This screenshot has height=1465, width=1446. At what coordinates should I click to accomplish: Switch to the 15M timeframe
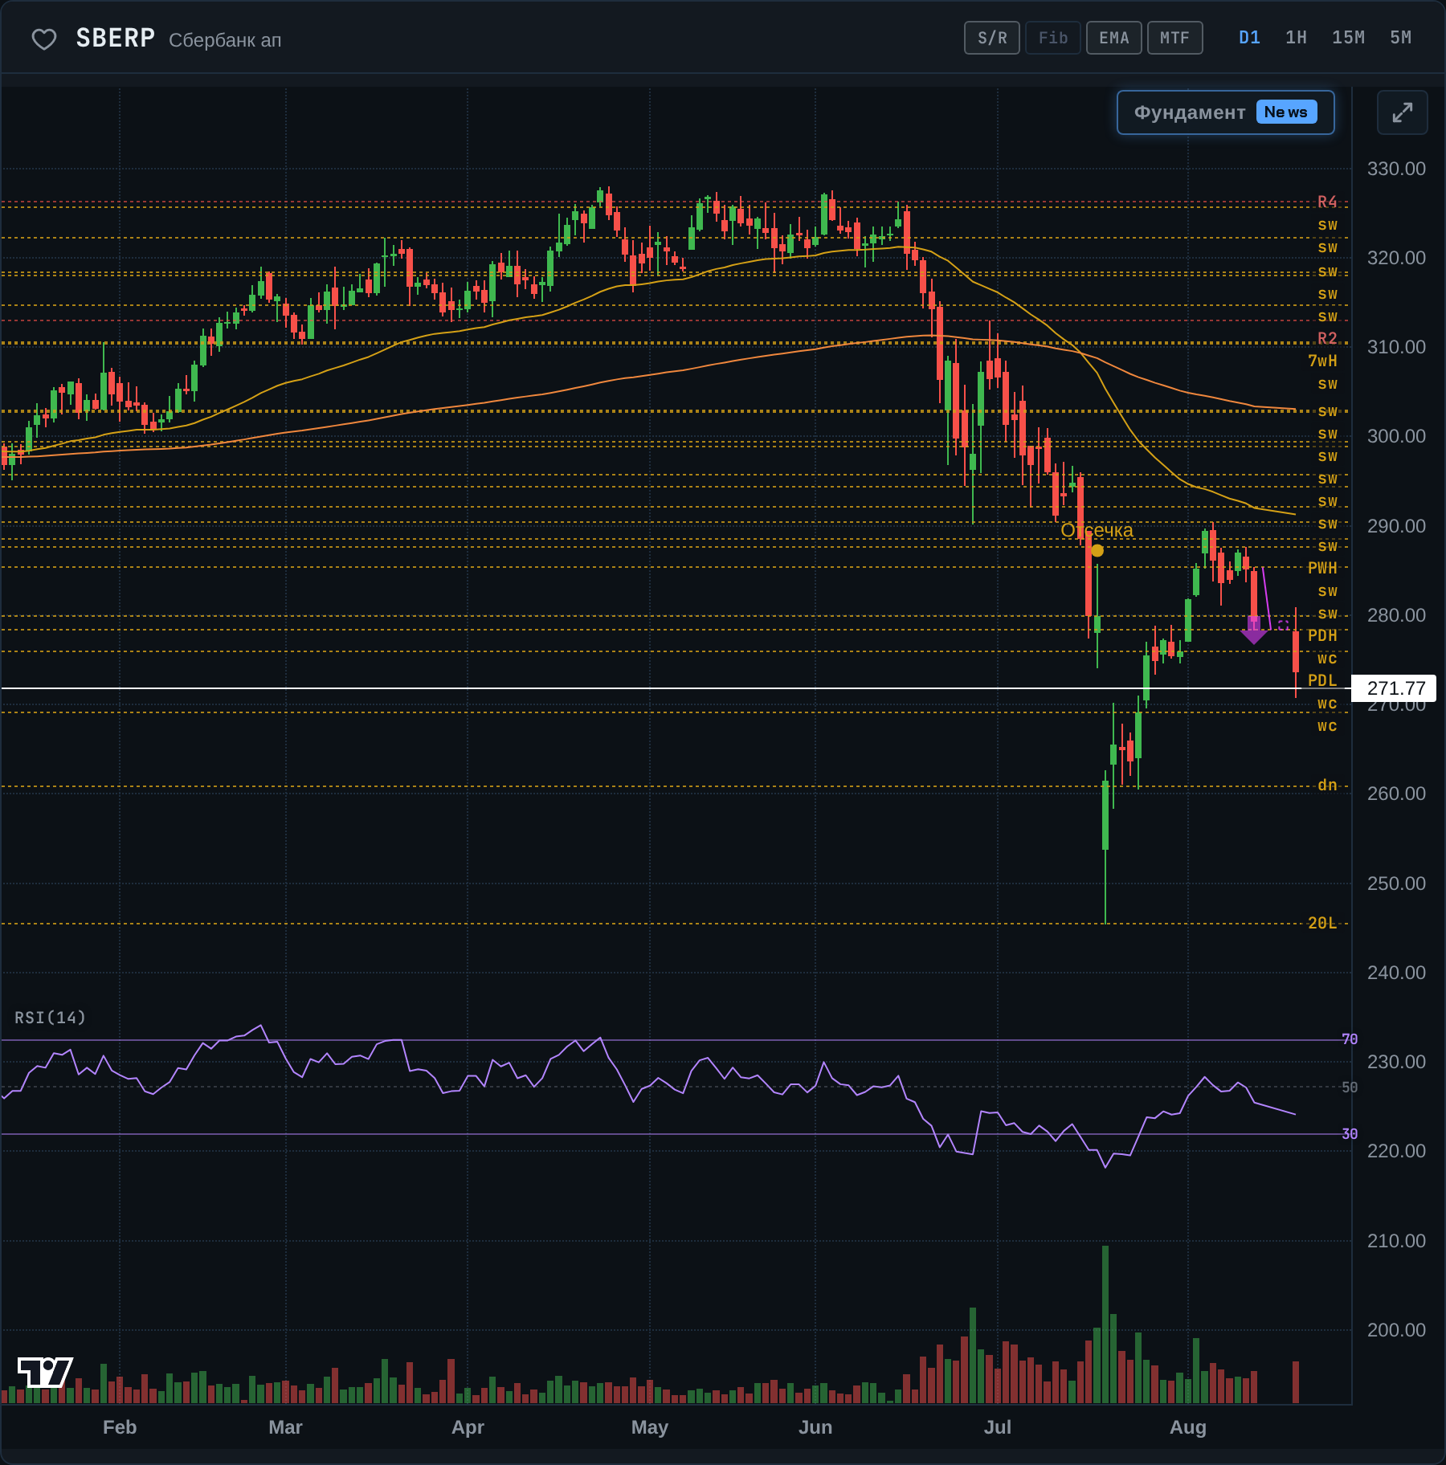[x=1349, y=38]
